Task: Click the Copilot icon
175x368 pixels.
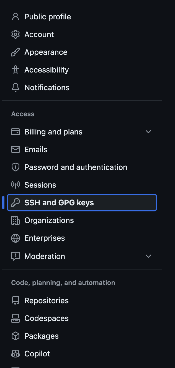Action: pos(16,354)
